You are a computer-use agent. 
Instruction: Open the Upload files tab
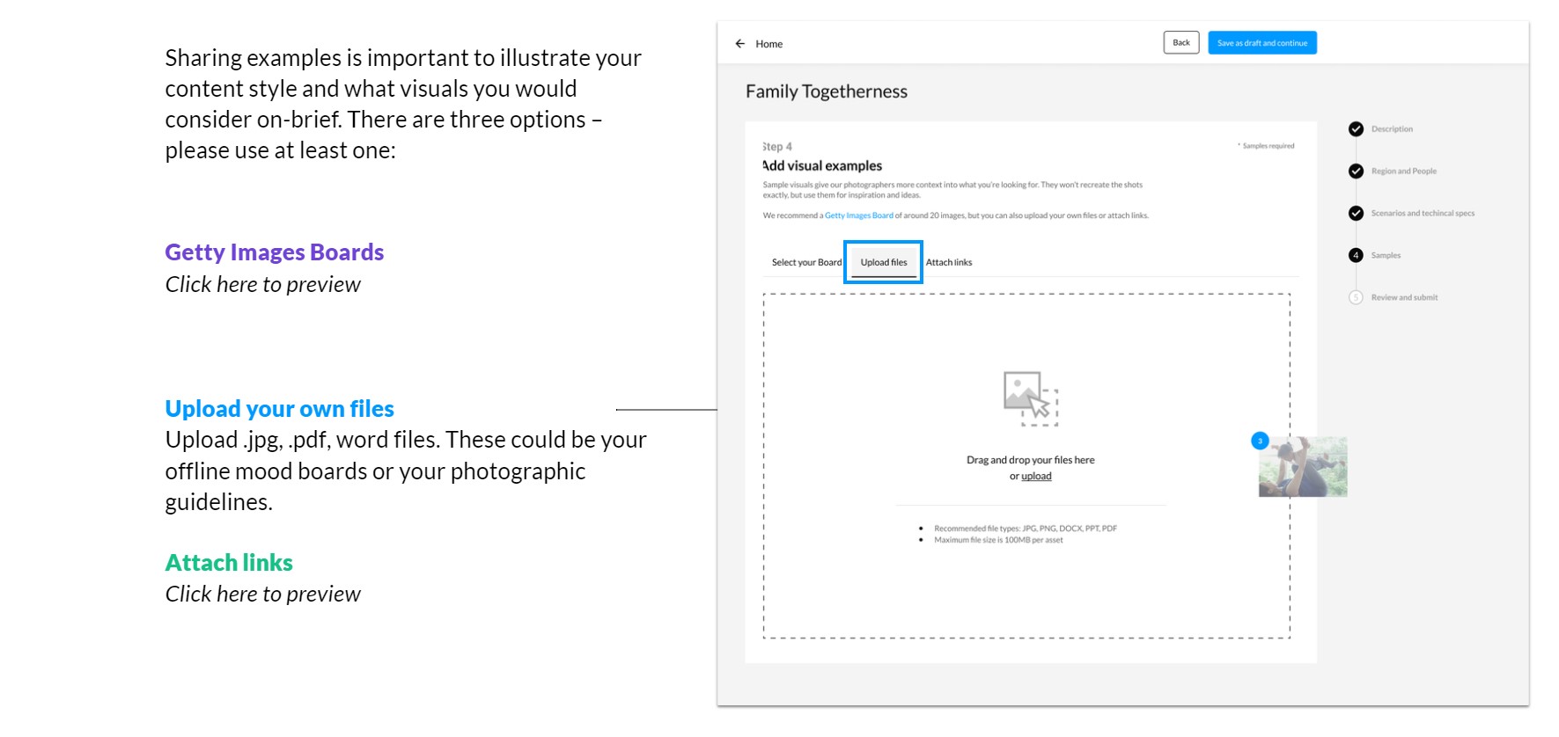[x=883, y=263]
